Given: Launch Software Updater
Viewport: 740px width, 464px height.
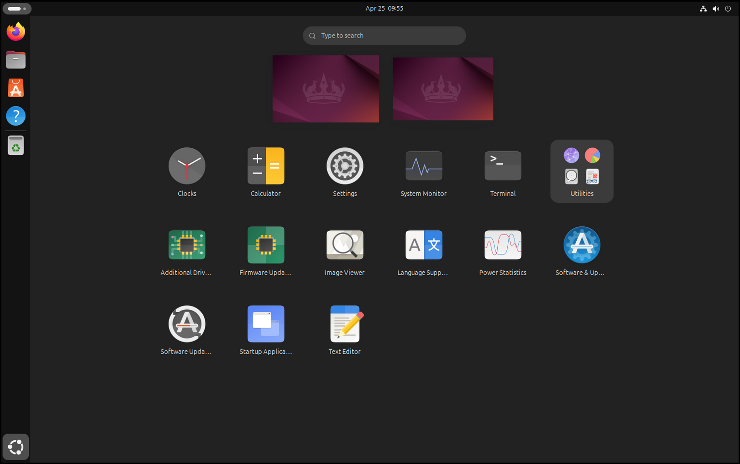Looking at the screenshot, I should tap(187, 324).
